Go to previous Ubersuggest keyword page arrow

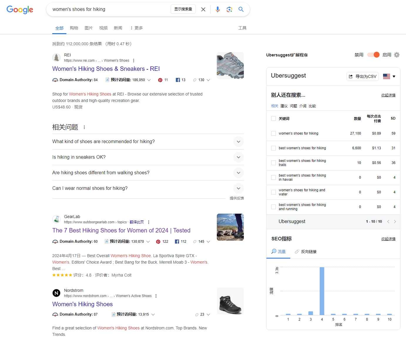point(388,222)
